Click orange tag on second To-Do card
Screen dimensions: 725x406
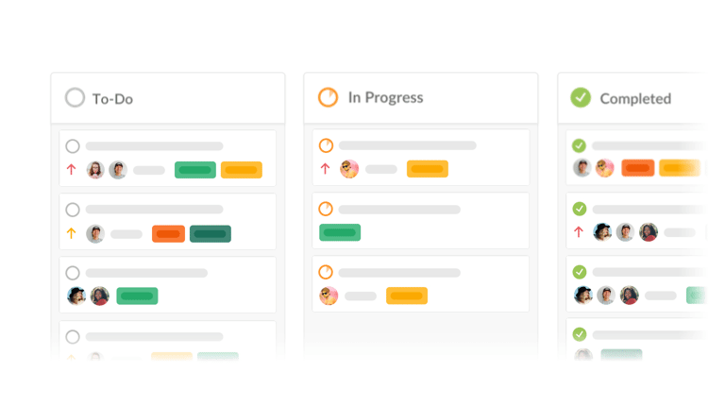168,233
